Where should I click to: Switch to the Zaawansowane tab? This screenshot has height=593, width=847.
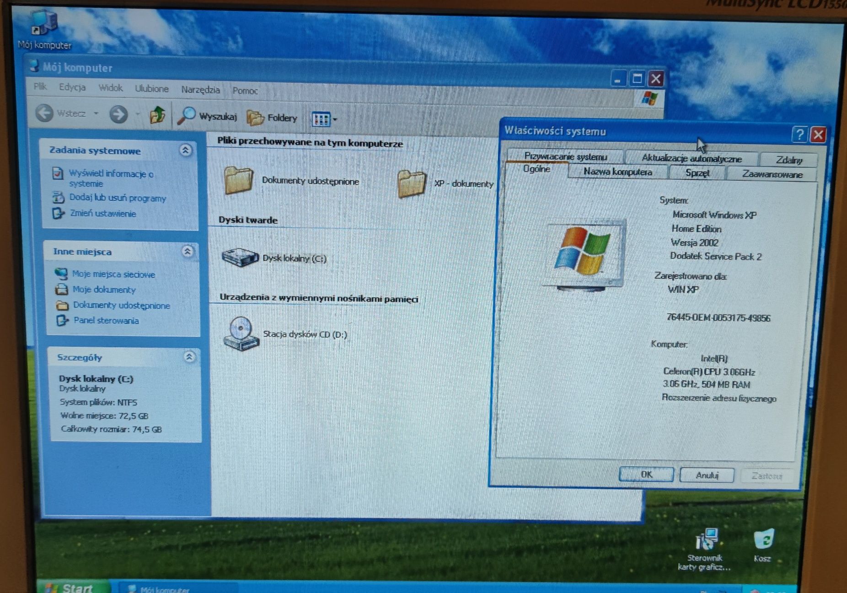tap(772, 174)
